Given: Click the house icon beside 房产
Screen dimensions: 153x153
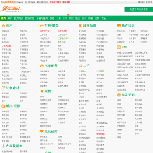Looking at the screenshot, I should pyautogui.click(x=3, y=25).
